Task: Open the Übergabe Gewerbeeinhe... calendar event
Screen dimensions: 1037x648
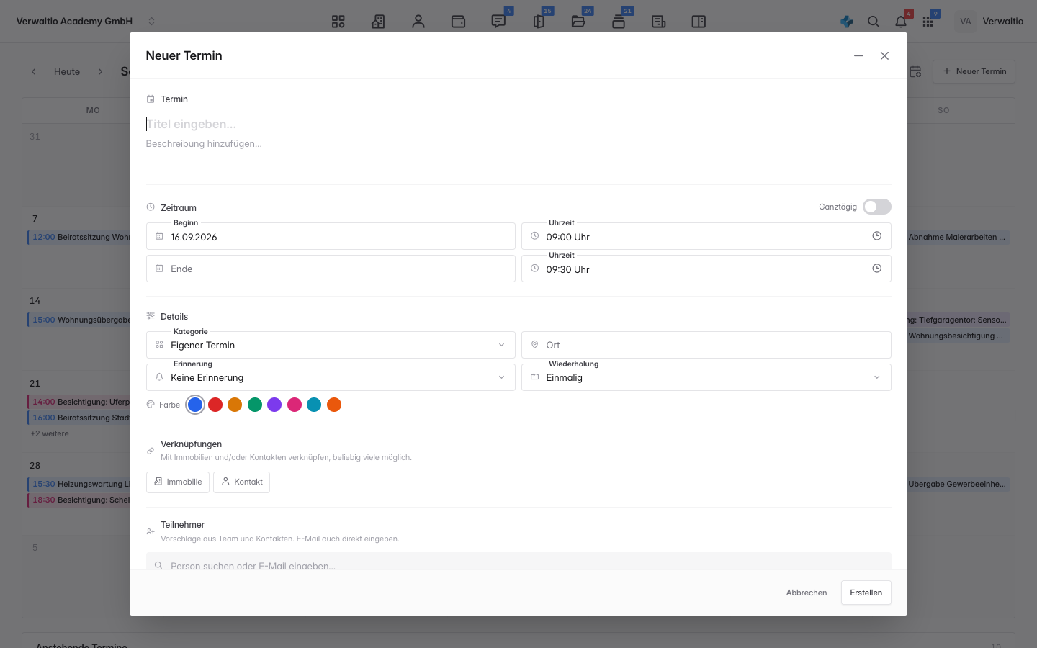Action: 958,484
